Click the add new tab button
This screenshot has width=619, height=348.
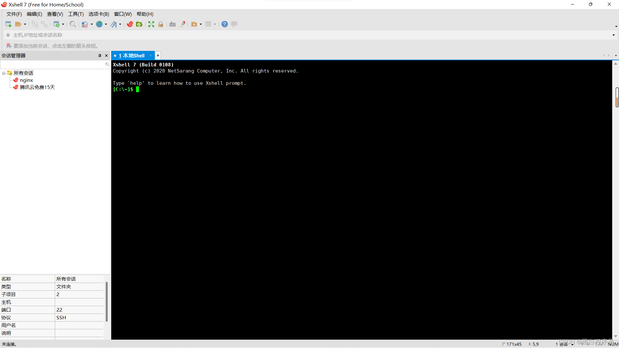click(x=158, y=56)
